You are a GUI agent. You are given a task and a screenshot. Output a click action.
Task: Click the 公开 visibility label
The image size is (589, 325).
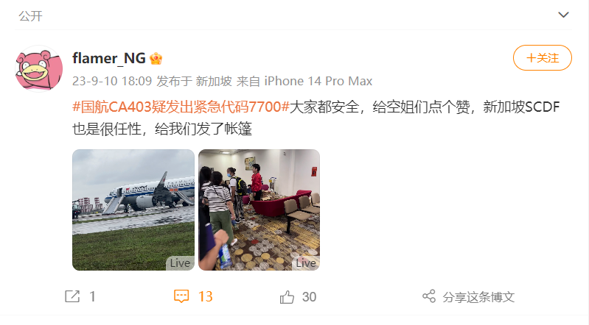tap(30, 16)
